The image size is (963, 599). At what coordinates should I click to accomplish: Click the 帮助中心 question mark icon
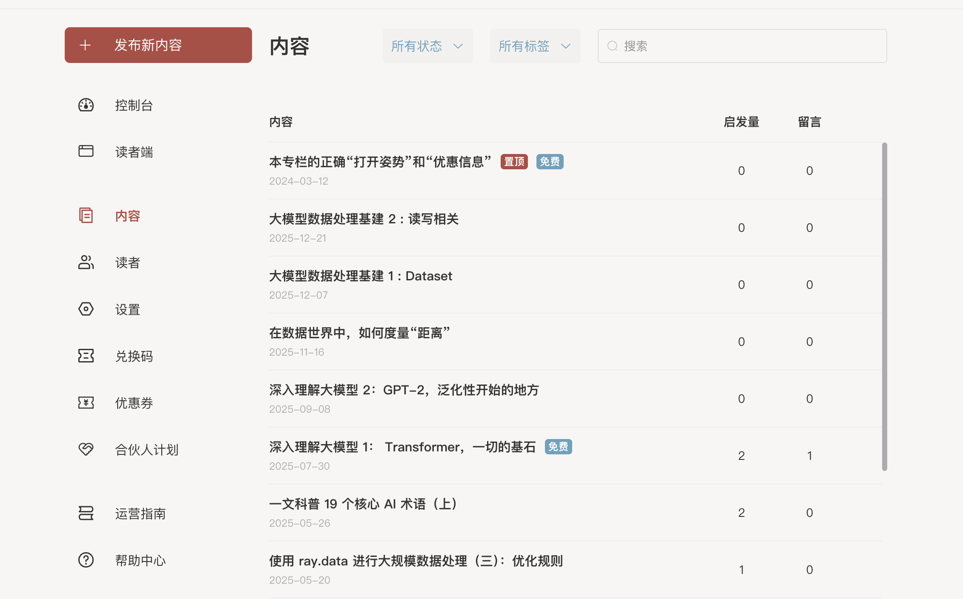pyautogui.click(x=86, y=560)
